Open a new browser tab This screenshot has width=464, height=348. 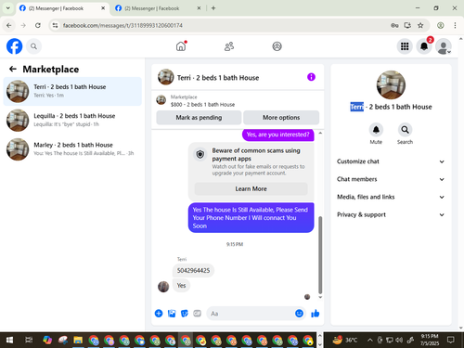pyautogui.click(x=213, y=8)
